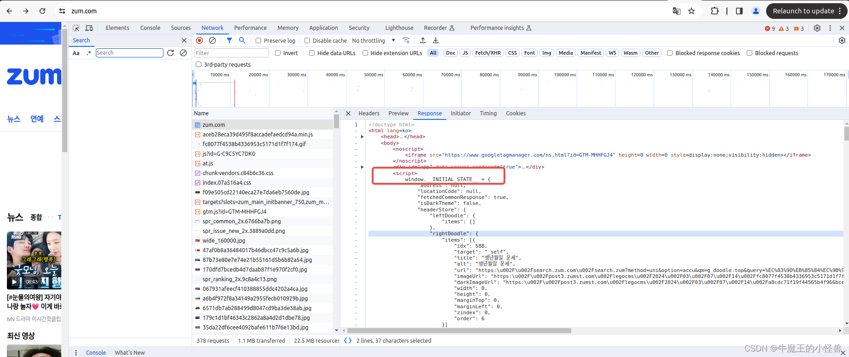
Task: Filter requests by Img type
Action: coord(546,53)
